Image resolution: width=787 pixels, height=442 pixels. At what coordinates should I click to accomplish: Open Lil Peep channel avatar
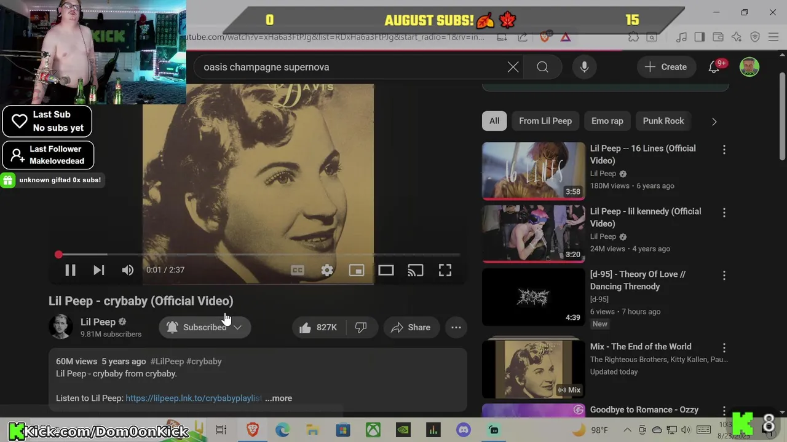coord(61,327)
